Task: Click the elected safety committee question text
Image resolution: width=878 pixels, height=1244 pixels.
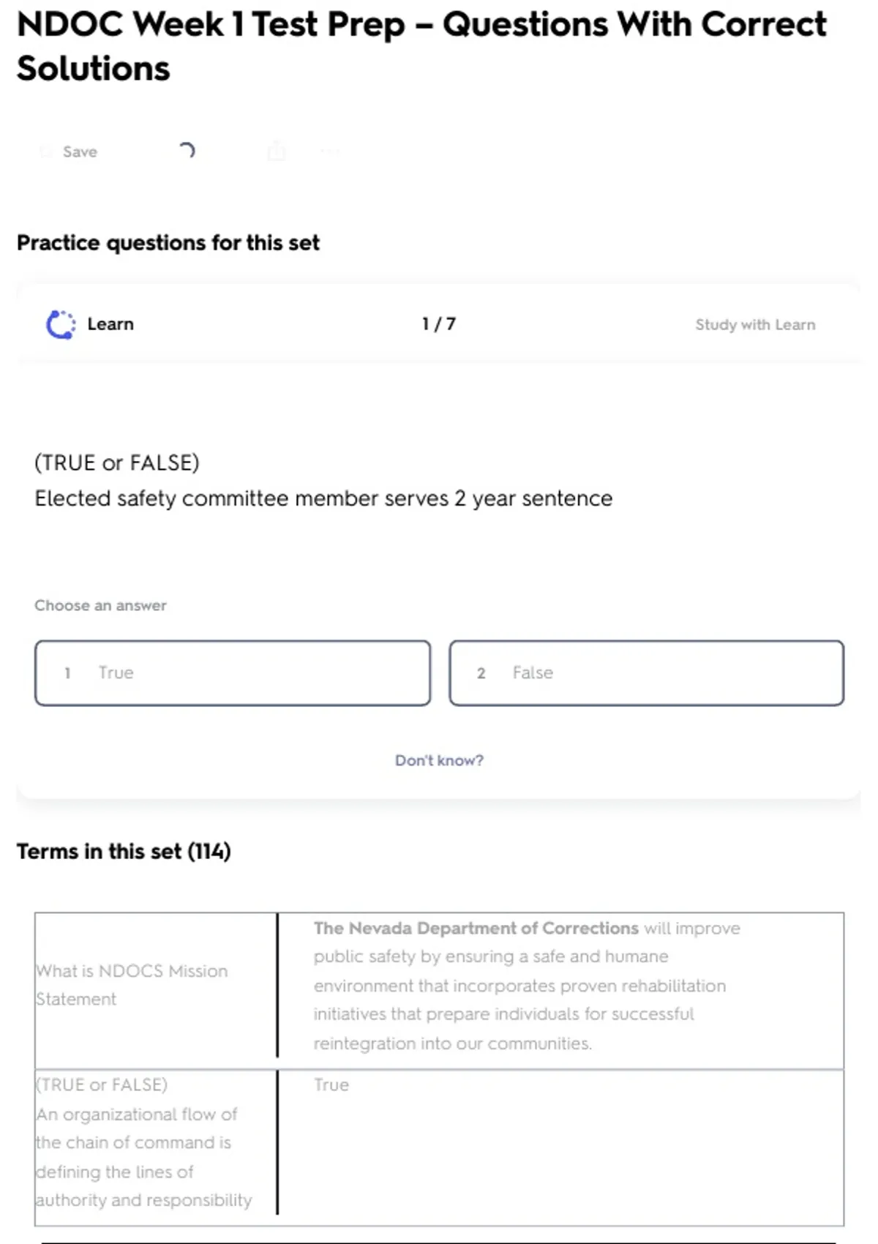Action: (323, 498)
